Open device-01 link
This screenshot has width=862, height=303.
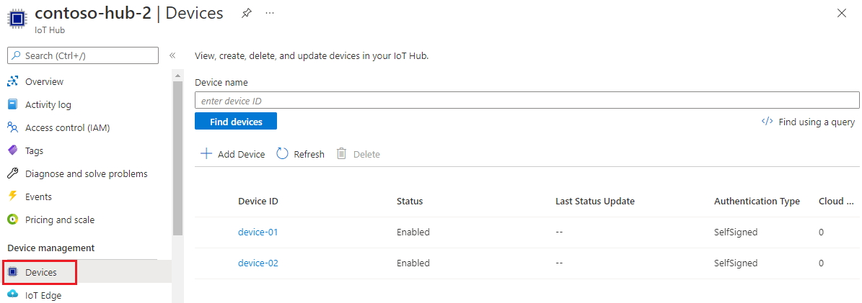coord(258,232)
